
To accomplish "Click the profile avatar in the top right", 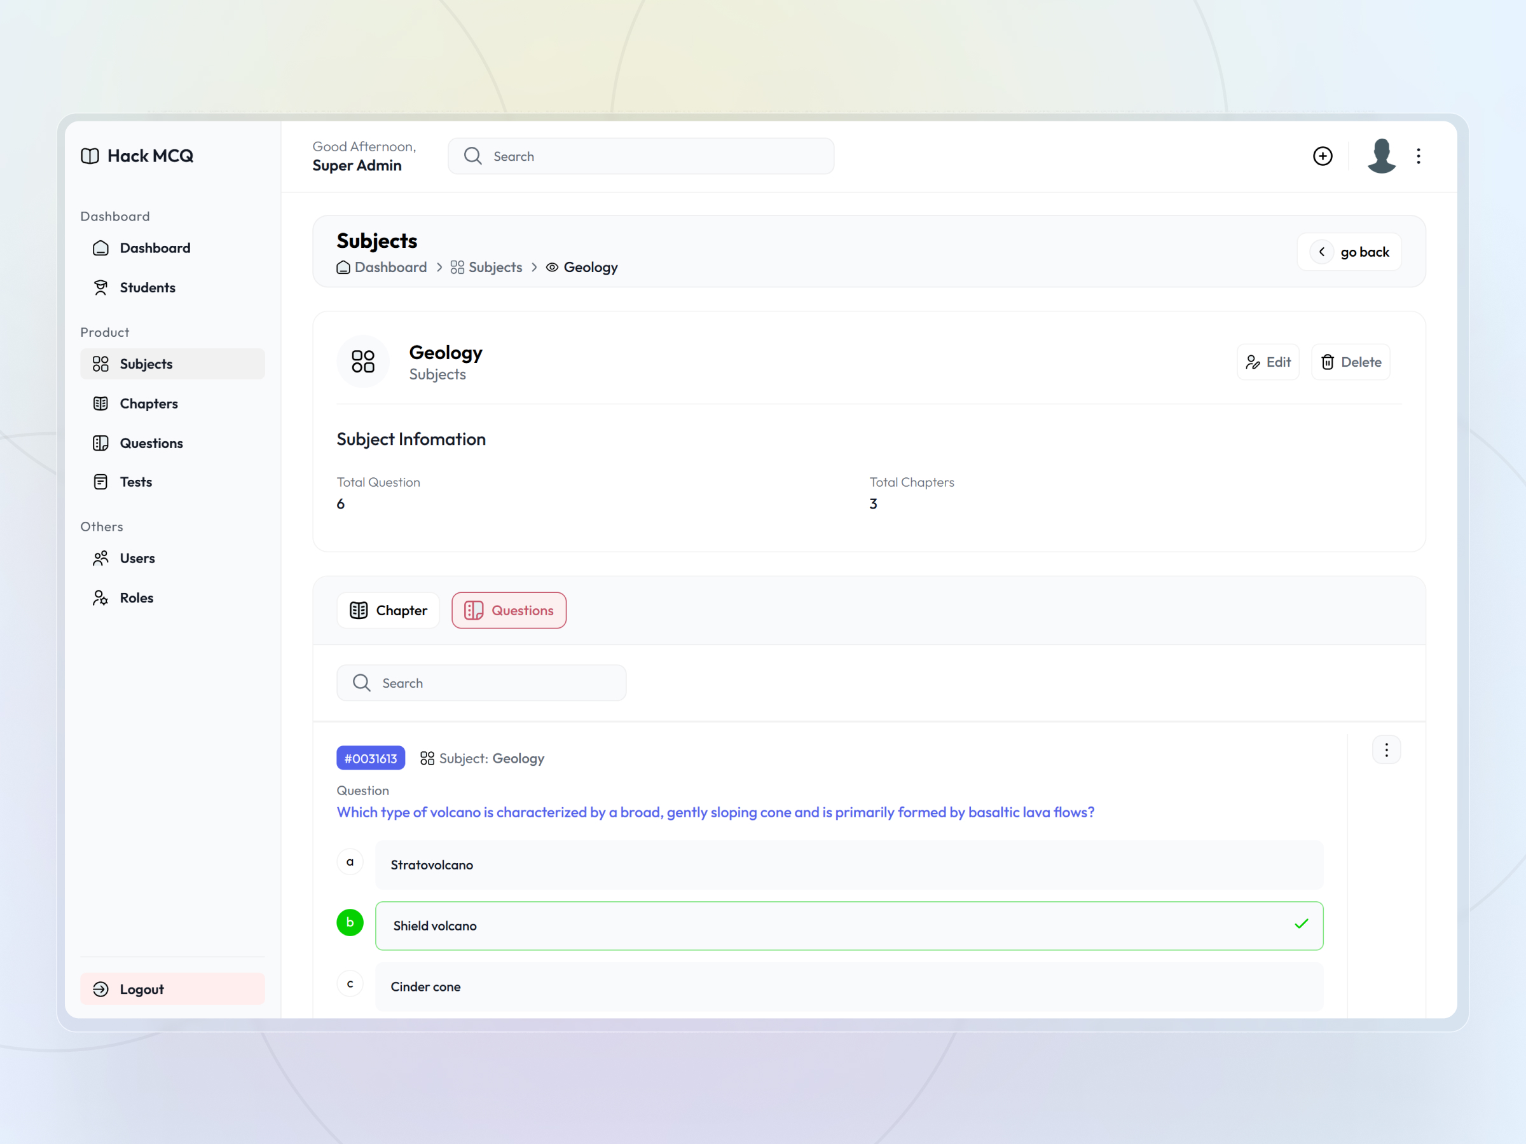I will pos(1380,156).
